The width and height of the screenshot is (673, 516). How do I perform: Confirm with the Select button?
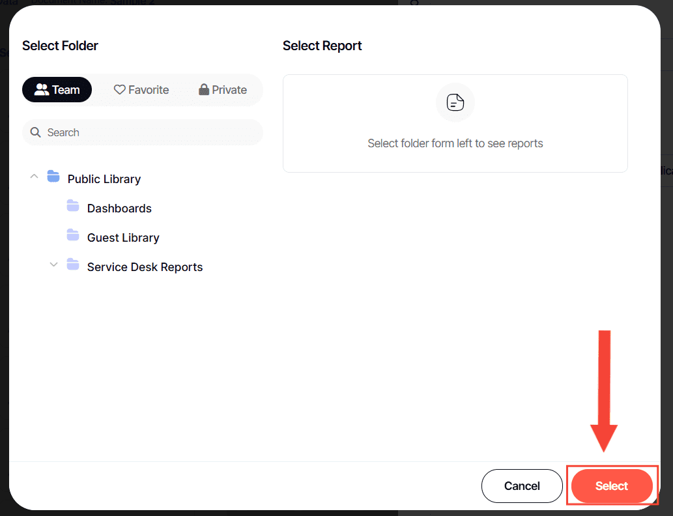coord(611,486)
